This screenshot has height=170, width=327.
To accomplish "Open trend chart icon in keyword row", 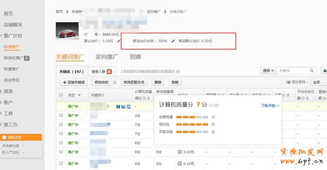I will [123, 107].
